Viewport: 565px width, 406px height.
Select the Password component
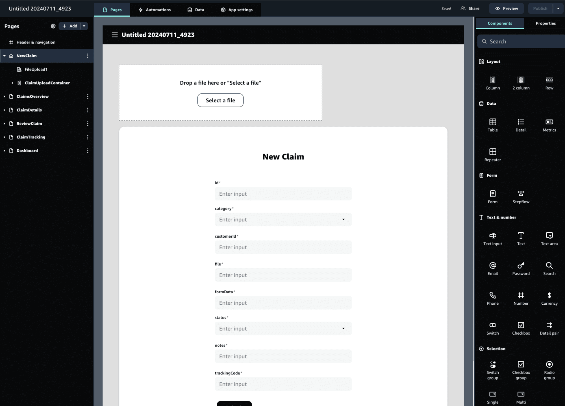(x=521, y=269)
